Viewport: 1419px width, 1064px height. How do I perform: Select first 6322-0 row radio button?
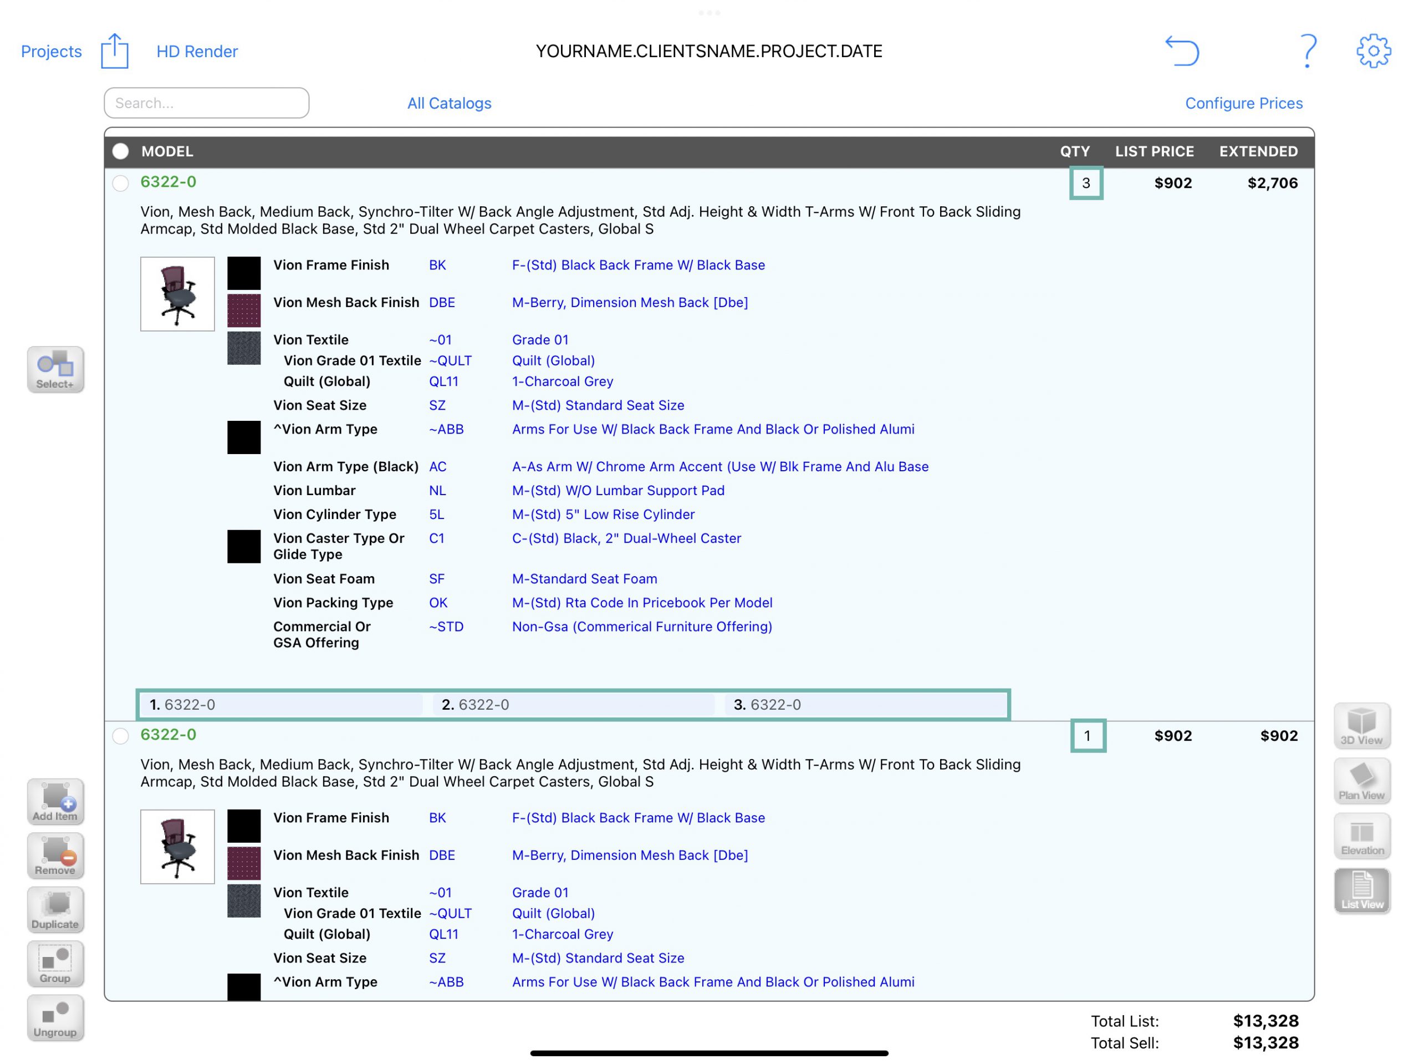(121, 183)
